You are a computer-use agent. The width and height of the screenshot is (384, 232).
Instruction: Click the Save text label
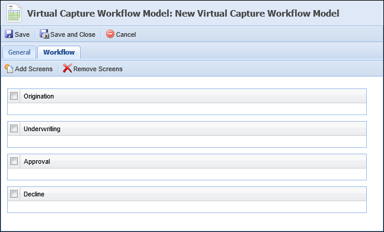(x=22, y=34)
